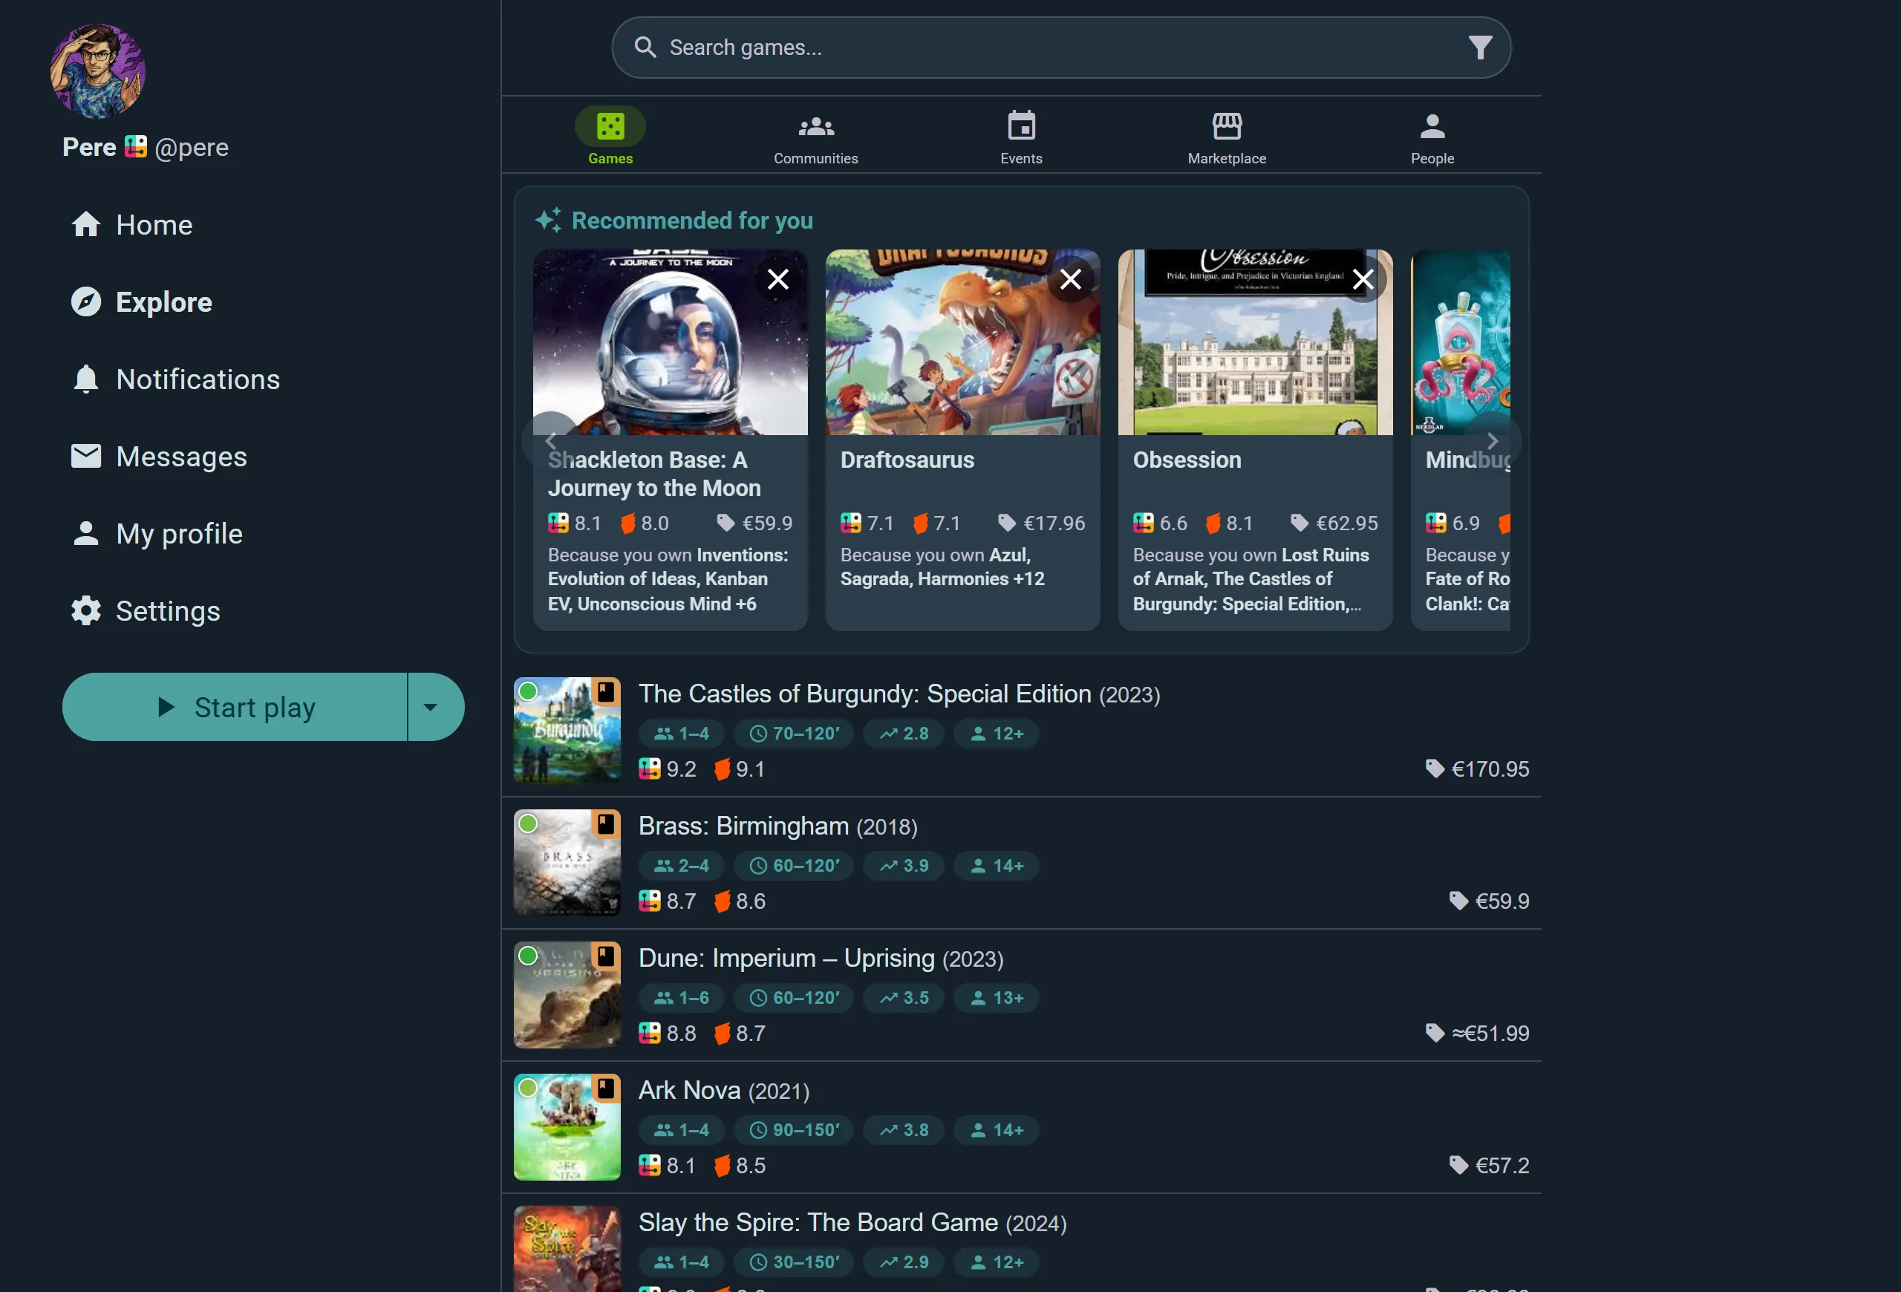
Task: Focus the Search games input field
Action: 1061,48
